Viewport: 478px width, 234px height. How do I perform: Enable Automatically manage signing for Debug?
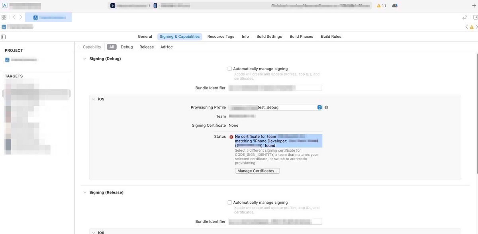[230, 68]
